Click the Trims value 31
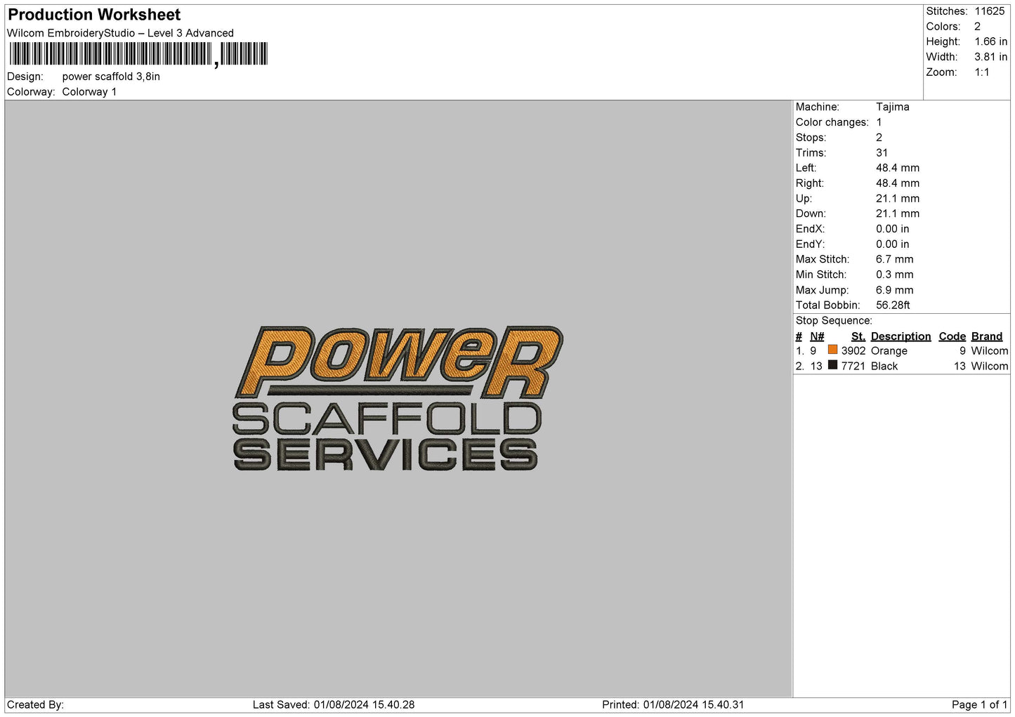1015x717 pixels. 882,153
